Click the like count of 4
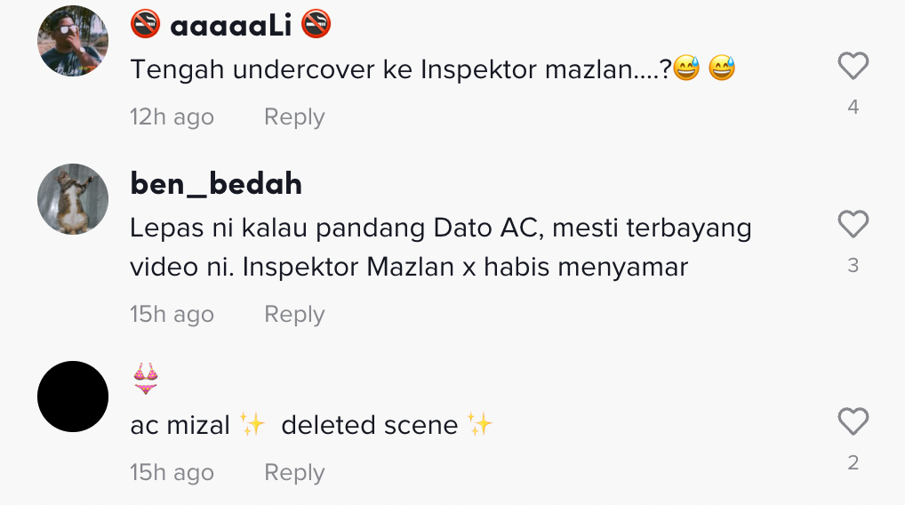 853,108
